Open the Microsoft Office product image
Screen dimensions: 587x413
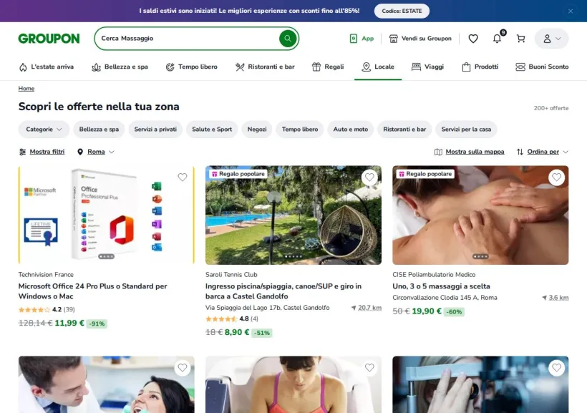click(107, 215)
